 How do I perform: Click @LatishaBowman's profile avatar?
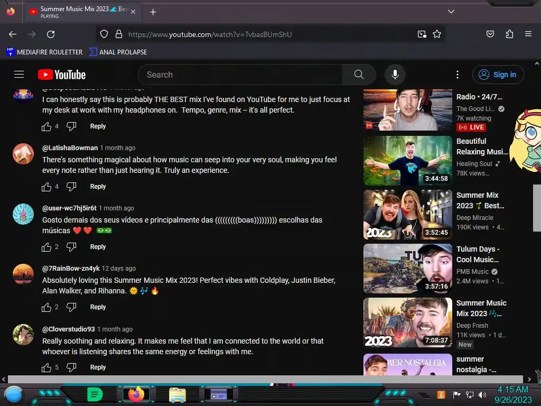[x=23, y=154]
